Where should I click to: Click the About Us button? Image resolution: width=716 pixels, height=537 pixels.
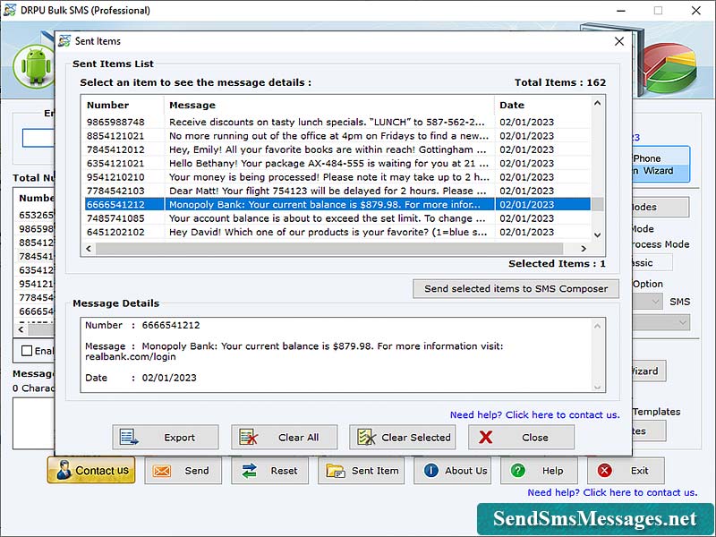point(453,471)
